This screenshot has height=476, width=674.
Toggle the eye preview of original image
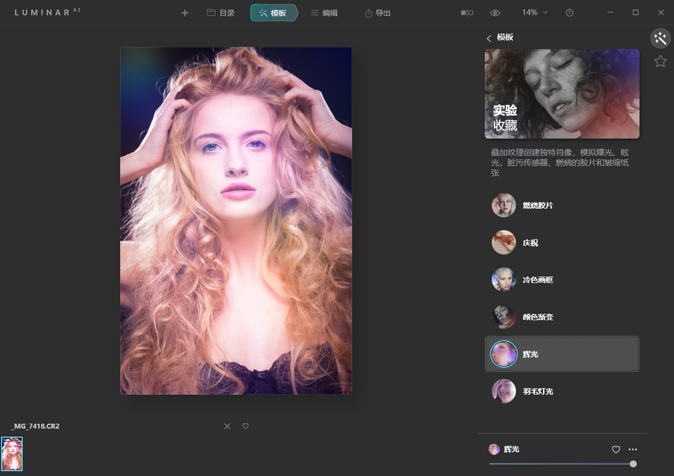click(x=495, y=13)
